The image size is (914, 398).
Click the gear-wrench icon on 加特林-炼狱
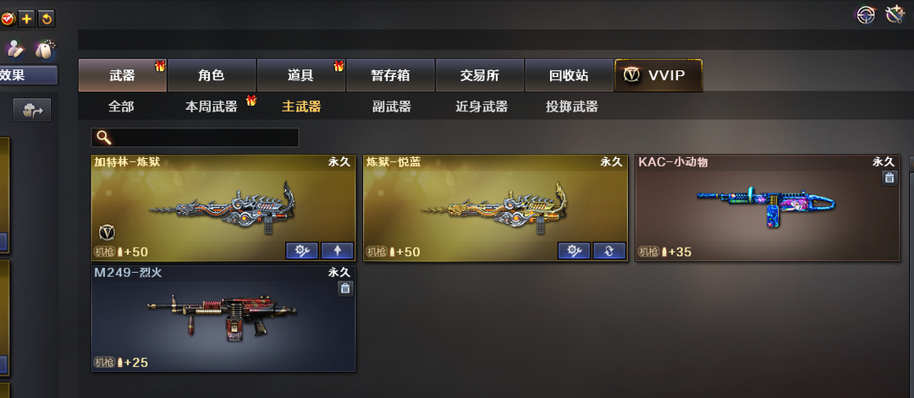tap(302, 251)
